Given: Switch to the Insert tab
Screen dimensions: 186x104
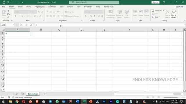Looking at the screenshot, I should pyautogui.click(x=20, y=7).
